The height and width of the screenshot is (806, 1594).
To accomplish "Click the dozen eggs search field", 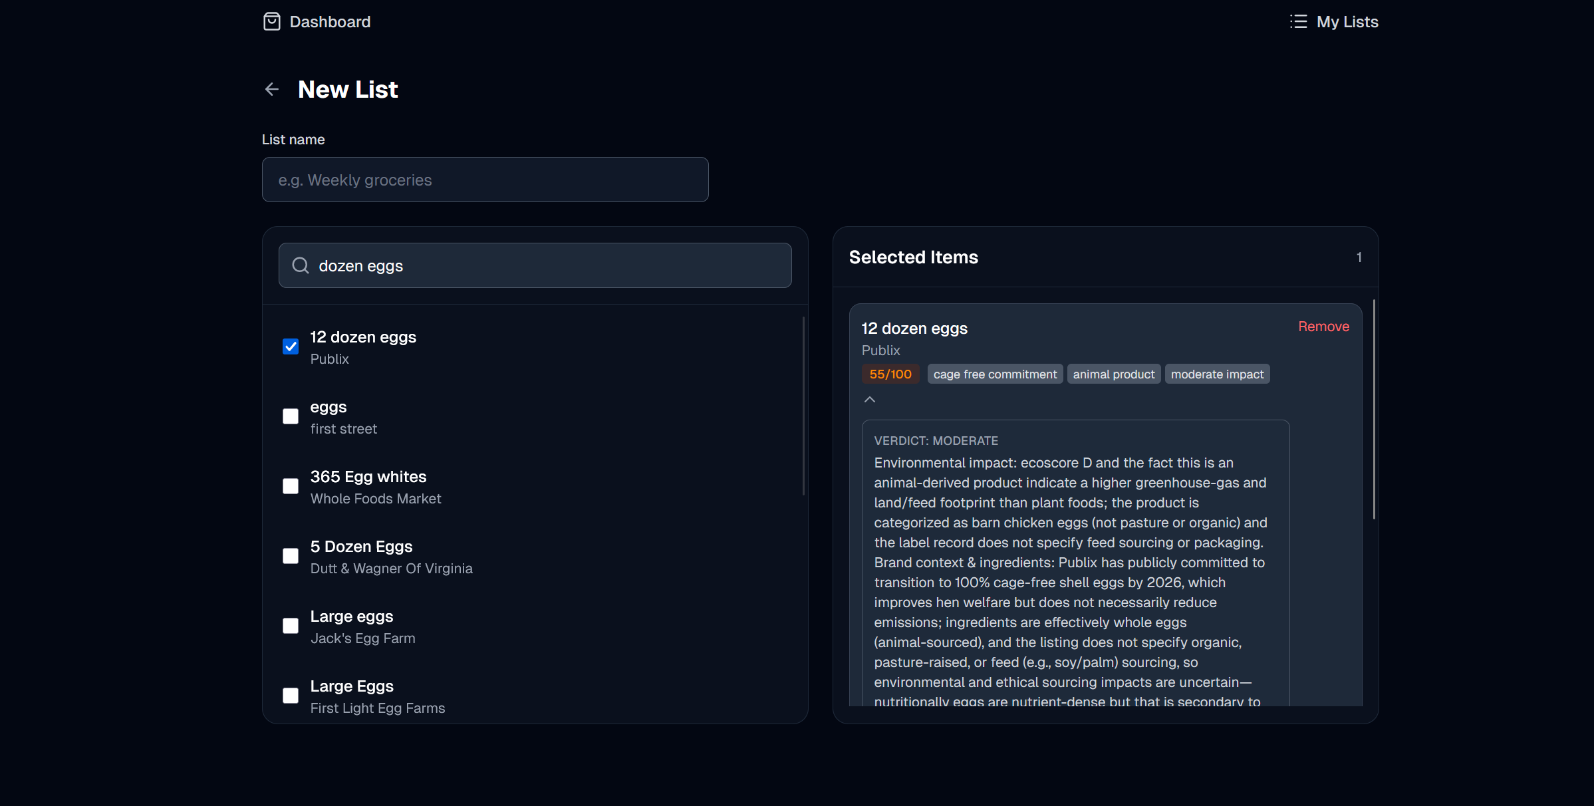I will [x=545, y=265].
